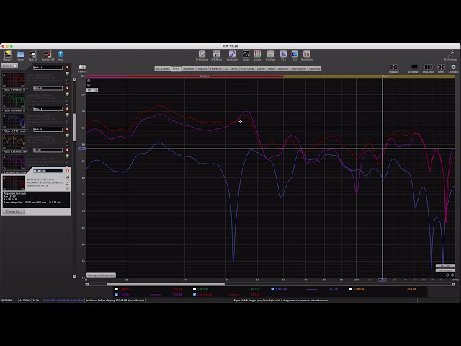Zoom out vertical axis with minus icon
The image size is (461, 346).
click(x=89, y=85)
